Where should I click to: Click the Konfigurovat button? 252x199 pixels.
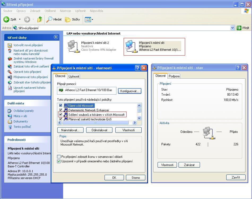(x=129, y=91)
